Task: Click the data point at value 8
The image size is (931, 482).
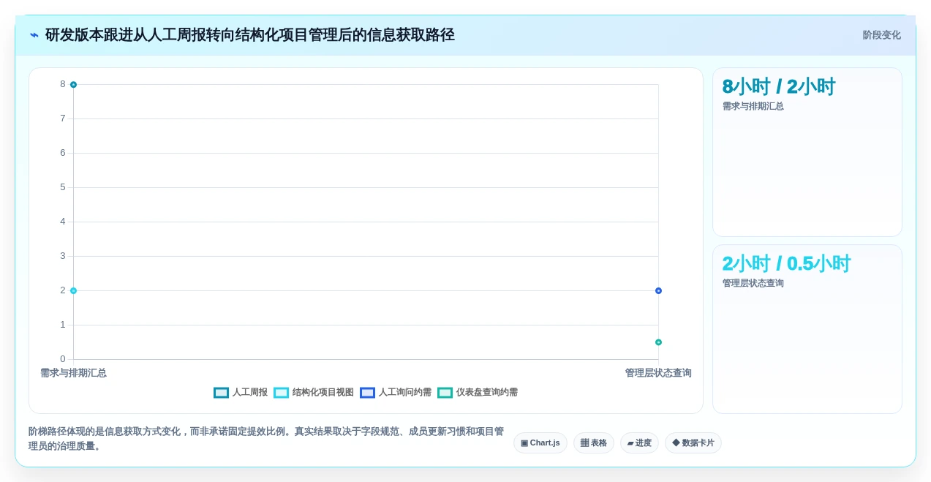Action: (73, 85)
